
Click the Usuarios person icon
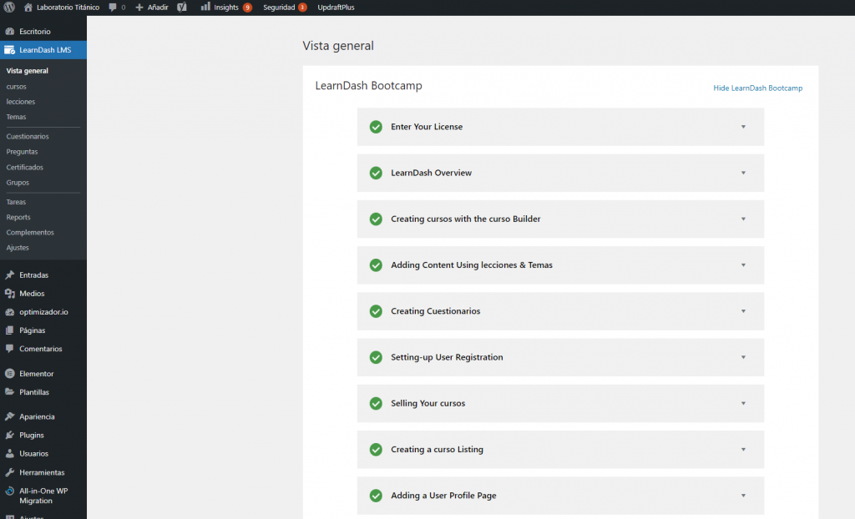coord(9,453)
